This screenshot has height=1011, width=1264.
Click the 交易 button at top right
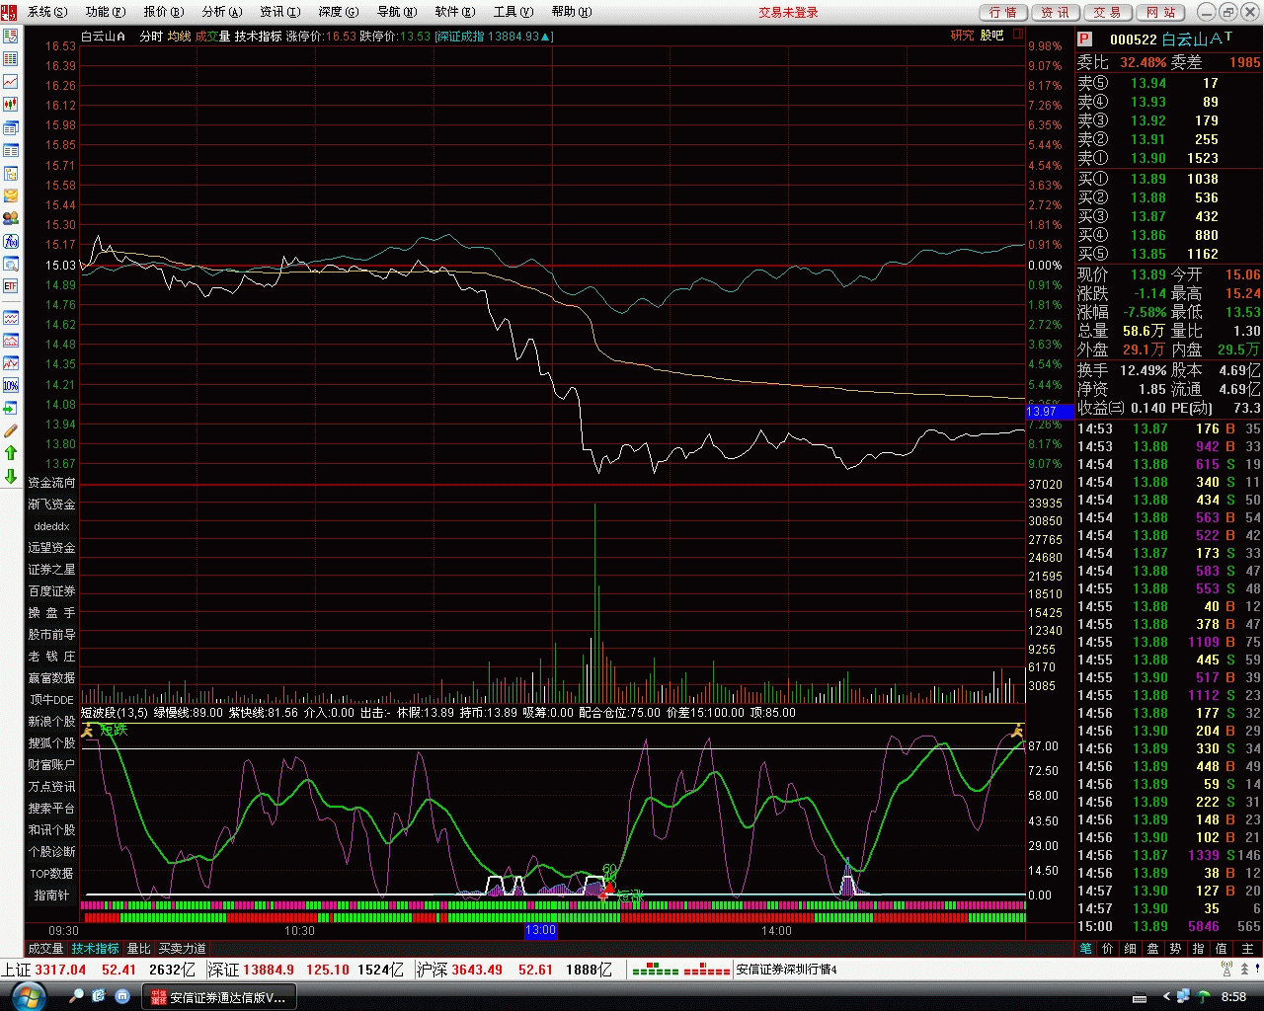(x=1107, y=12)
